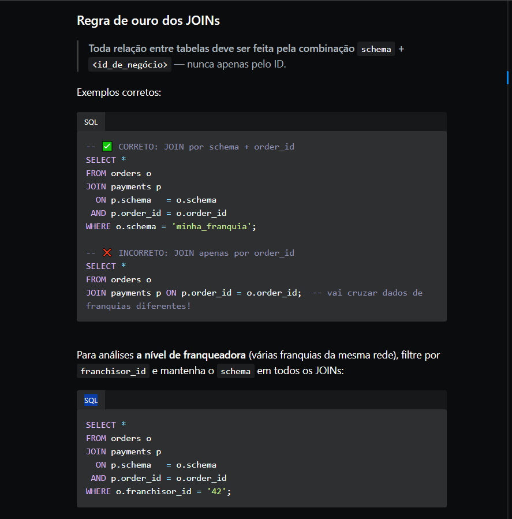Click the string 'minha_franquia' in the WHERE clause

(x=211, y=226)
